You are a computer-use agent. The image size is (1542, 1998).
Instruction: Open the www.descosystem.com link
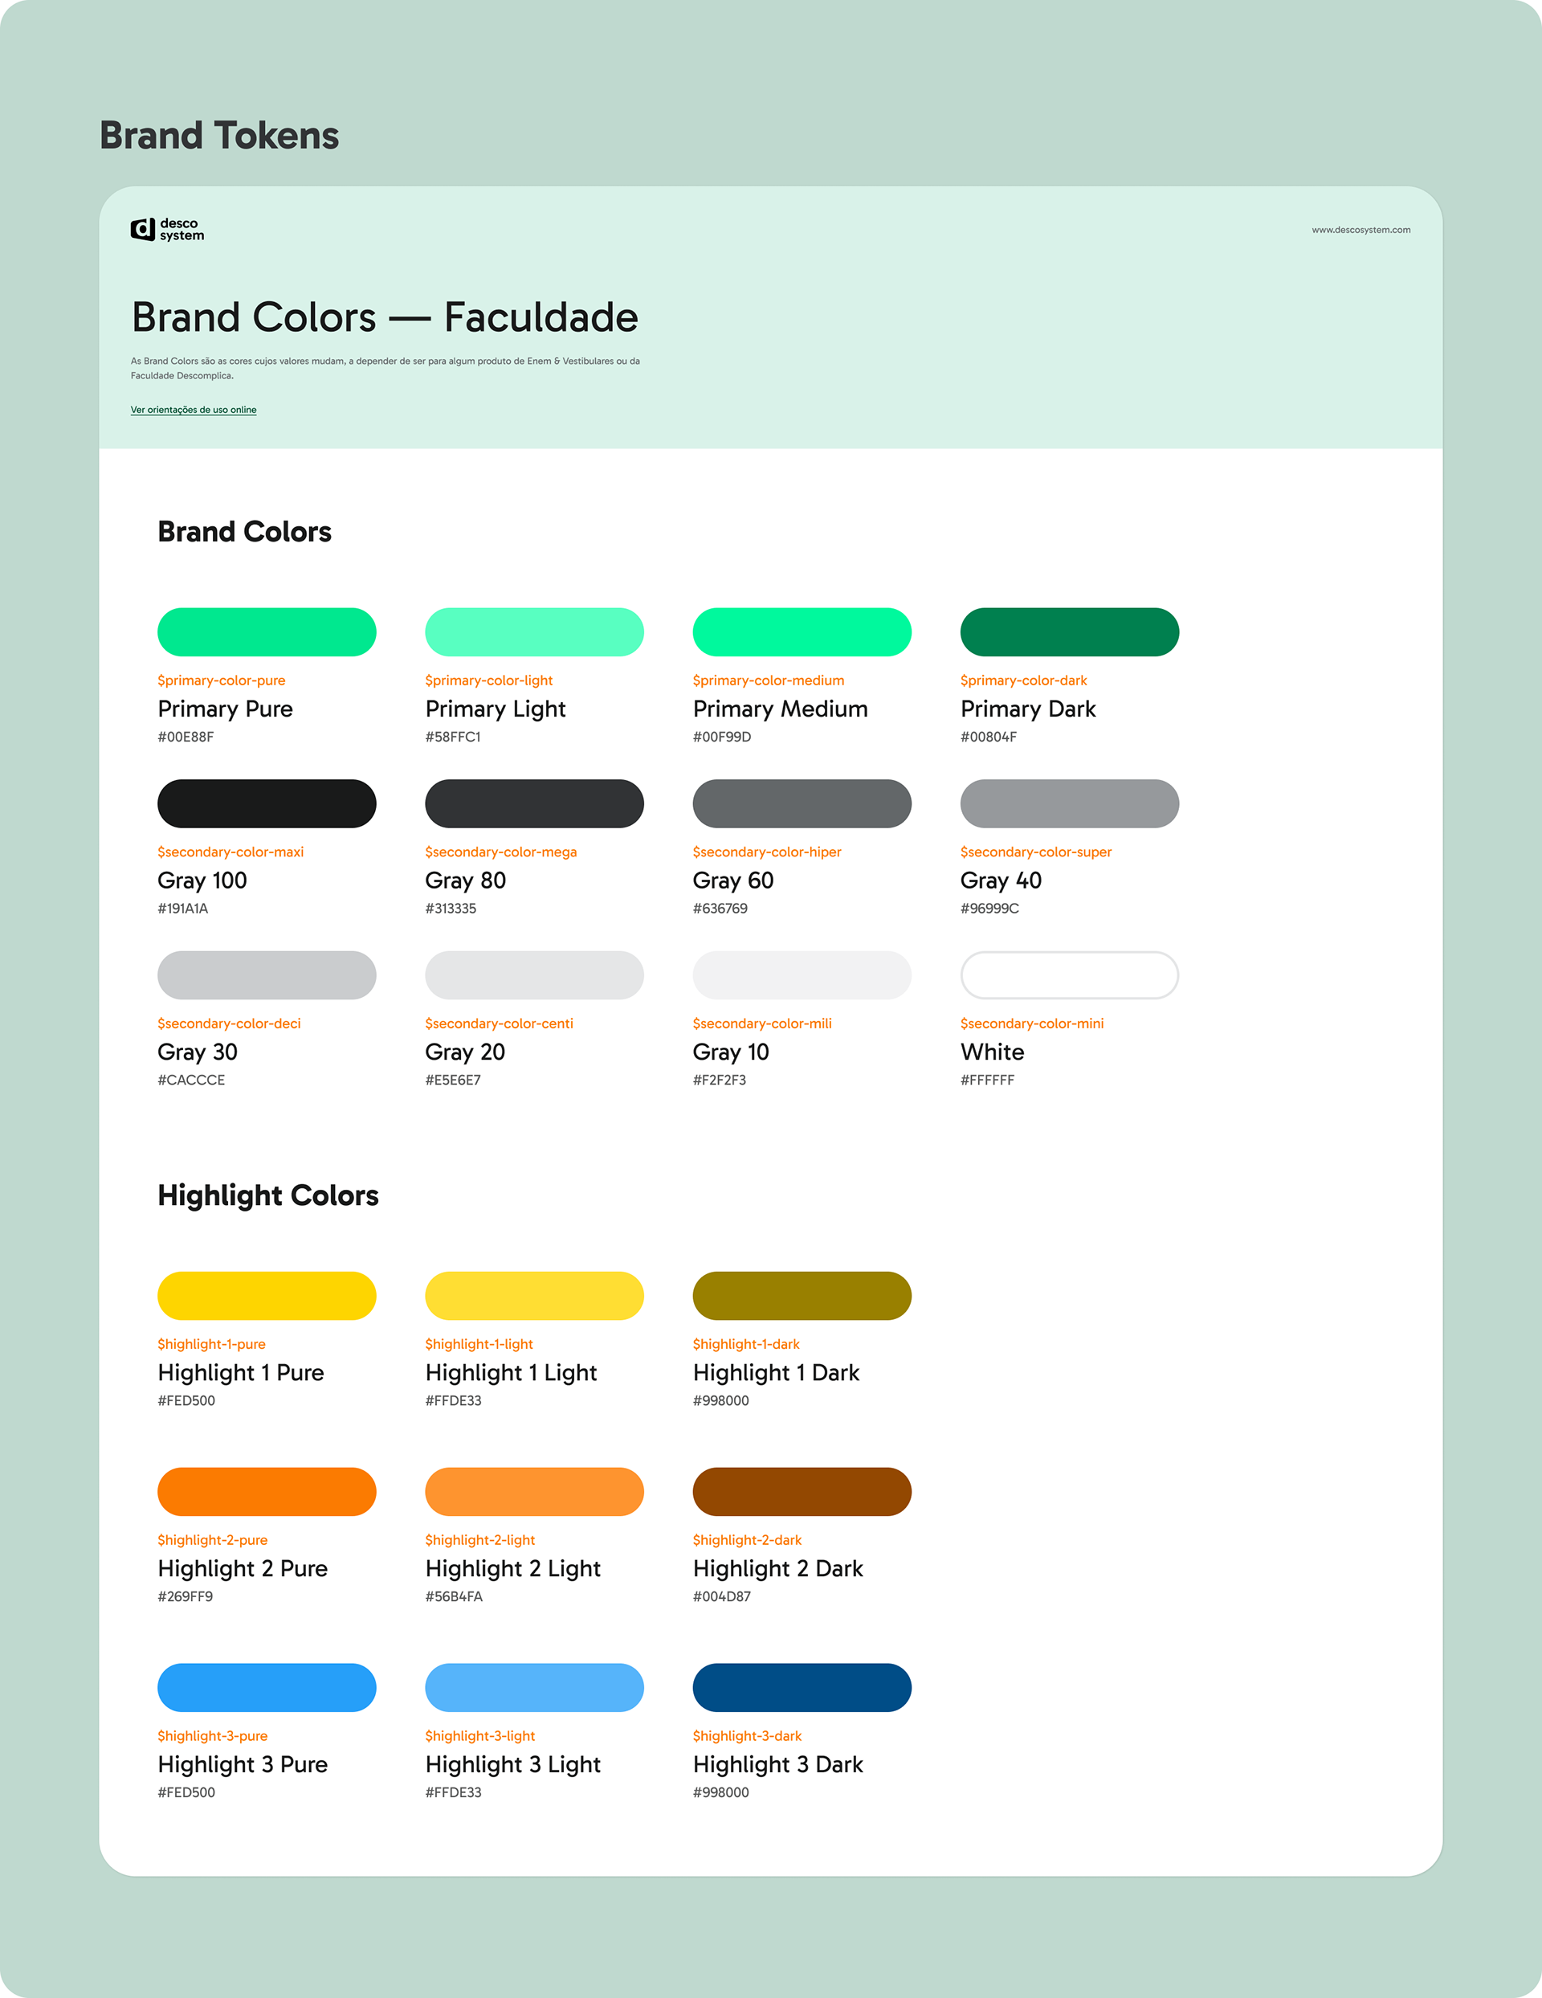[1360, 230]
